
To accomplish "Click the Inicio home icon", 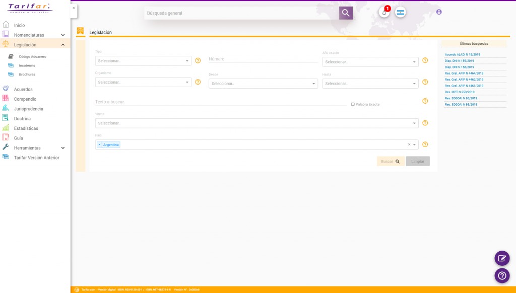I will pyautogui.click(x=6, y=25).
